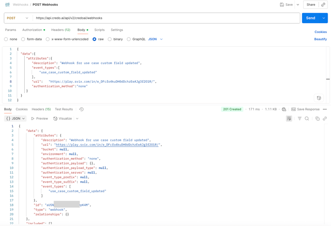Screen dimensions: 331x226
Task: Open the Cookies link
Action: [321, 32]
